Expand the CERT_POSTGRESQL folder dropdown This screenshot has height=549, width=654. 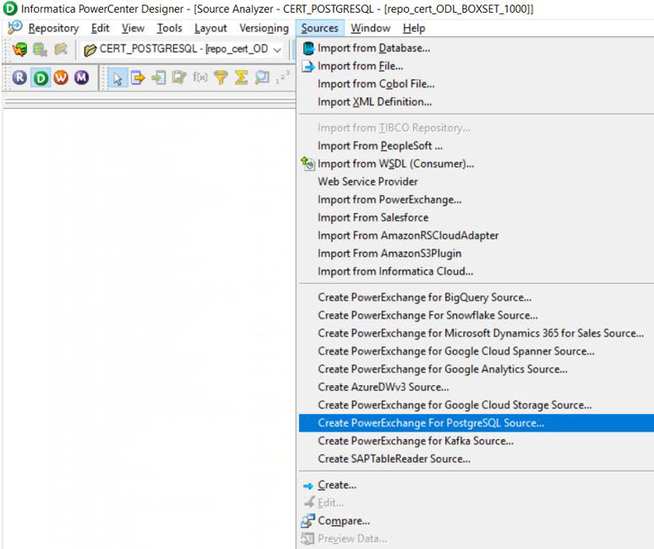(277, 49)
